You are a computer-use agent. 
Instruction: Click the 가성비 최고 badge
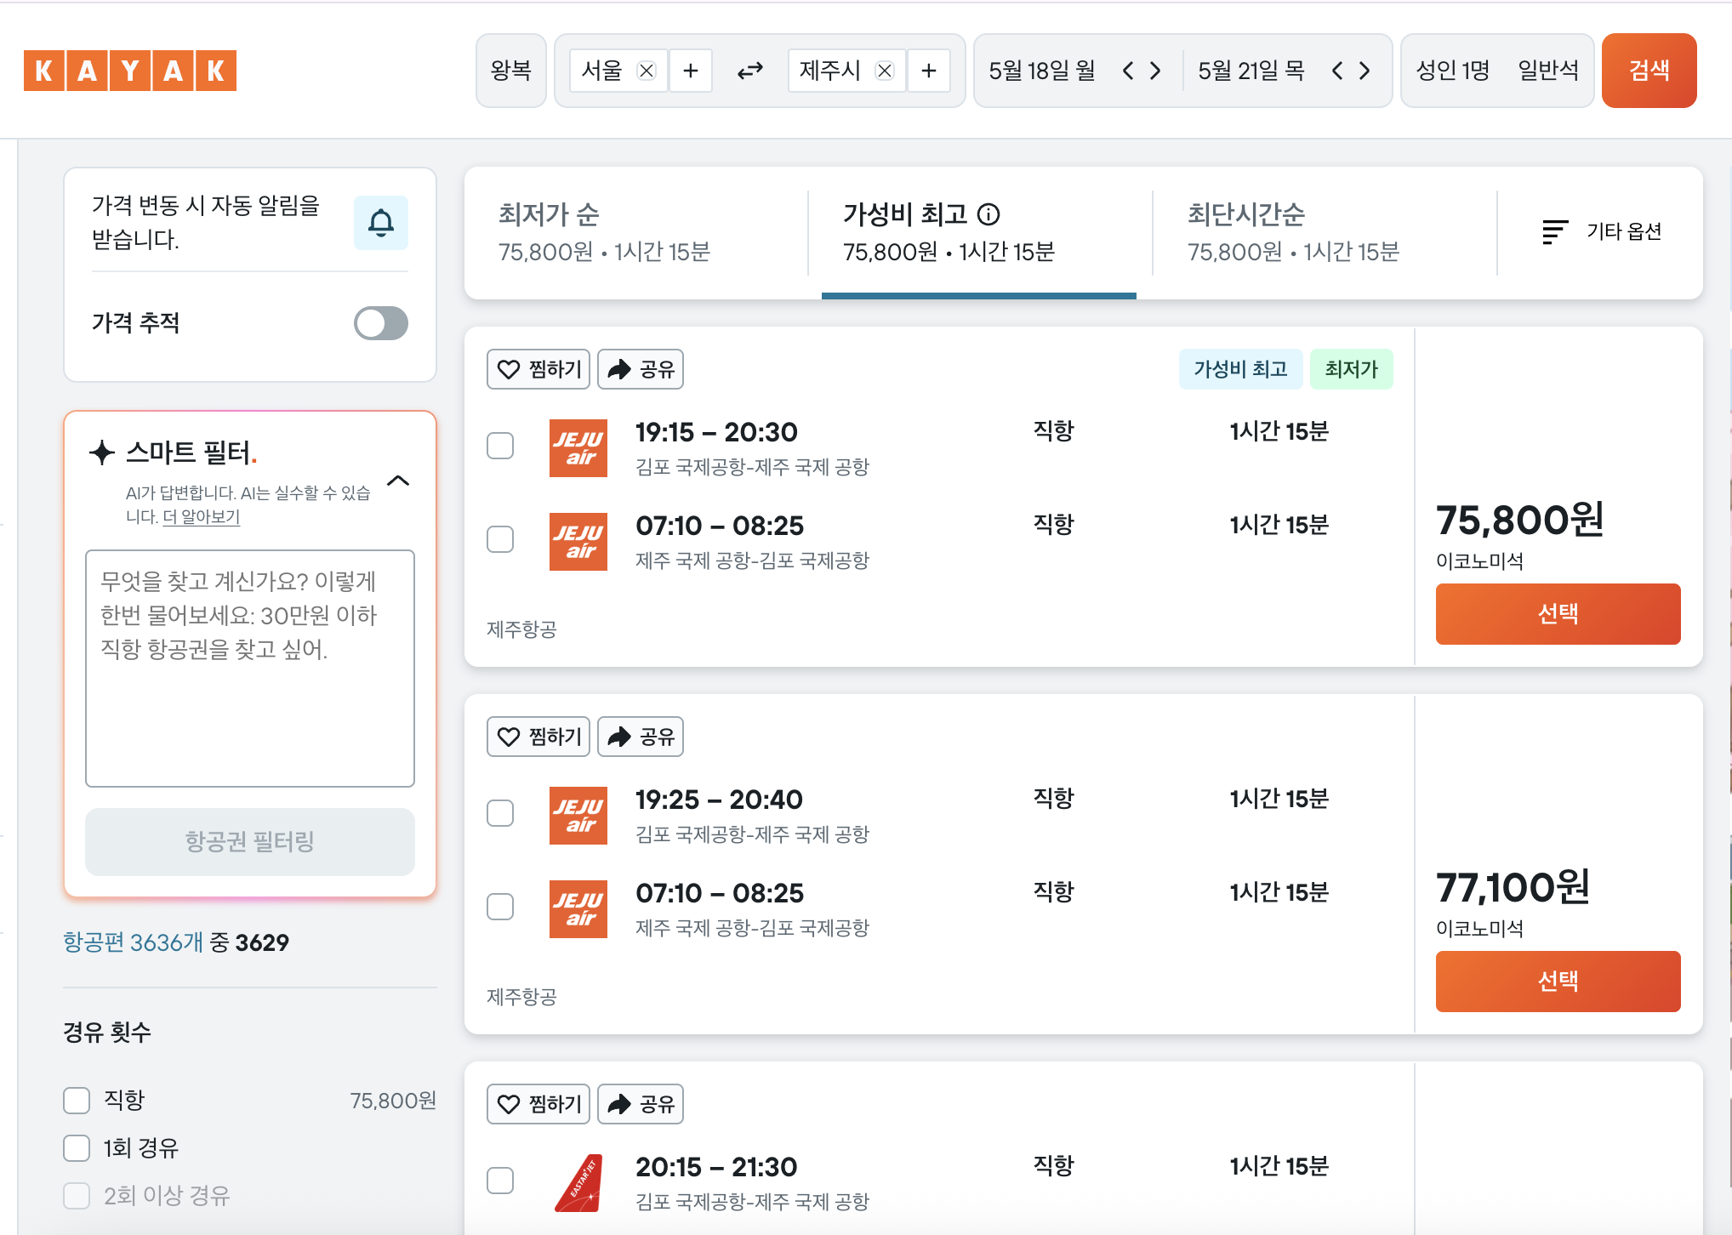point(1240,369)
